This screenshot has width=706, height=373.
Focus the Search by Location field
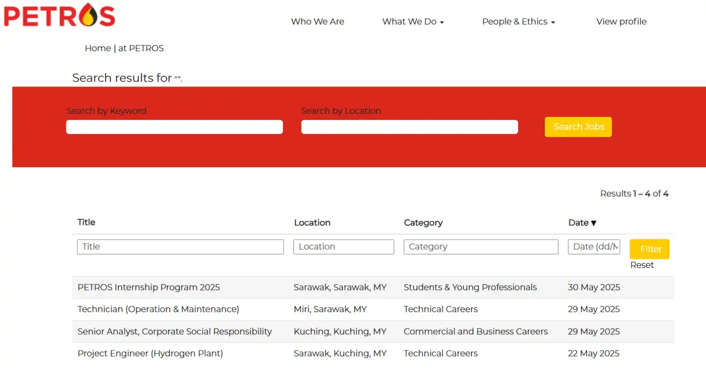(x=409, y=127)
